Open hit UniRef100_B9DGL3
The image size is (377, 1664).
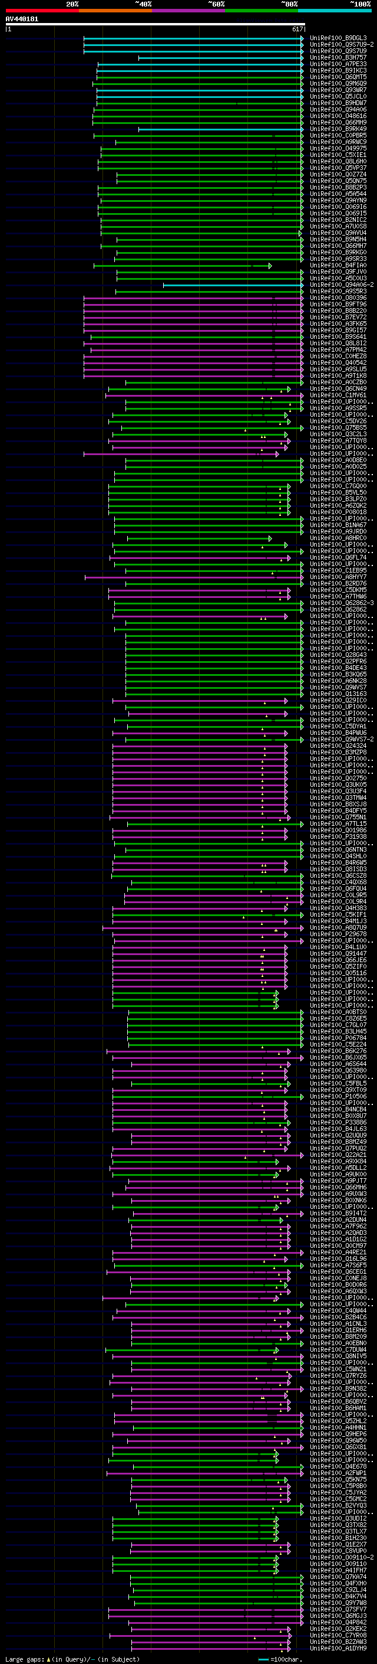coord(338,38)
